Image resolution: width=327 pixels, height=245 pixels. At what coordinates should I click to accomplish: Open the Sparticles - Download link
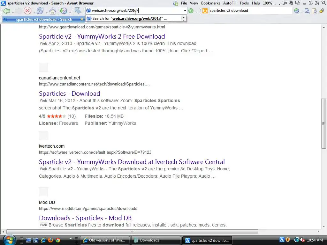69,93
